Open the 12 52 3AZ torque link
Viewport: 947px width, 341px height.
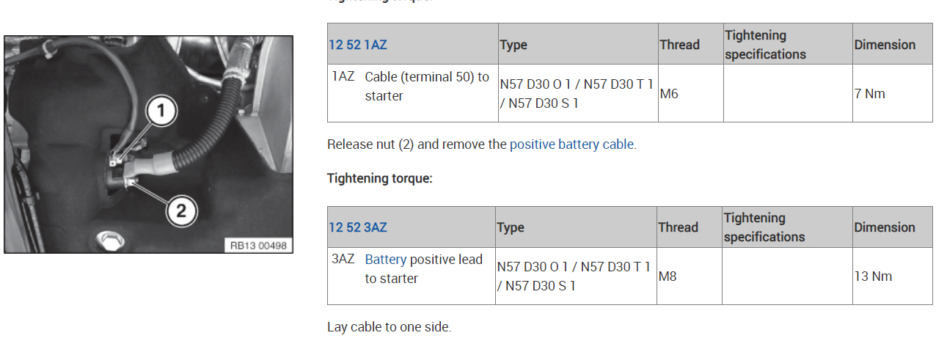pos(357,227)
